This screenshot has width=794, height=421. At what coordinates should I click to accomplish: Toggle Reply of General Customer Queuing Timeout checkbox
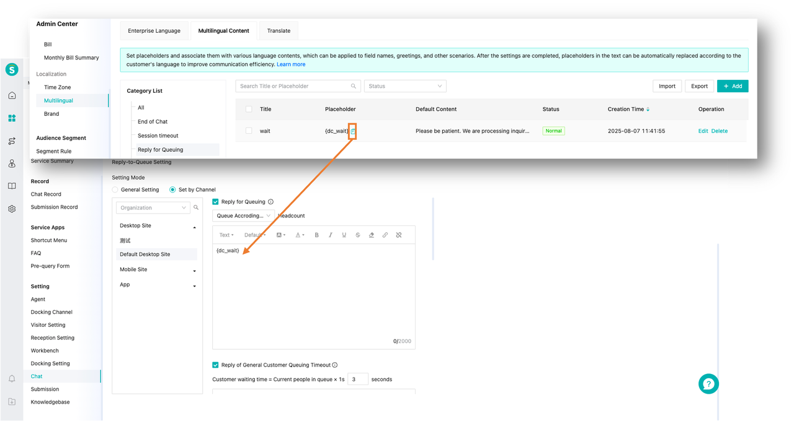pyautogui.click(x=215, y=365)
